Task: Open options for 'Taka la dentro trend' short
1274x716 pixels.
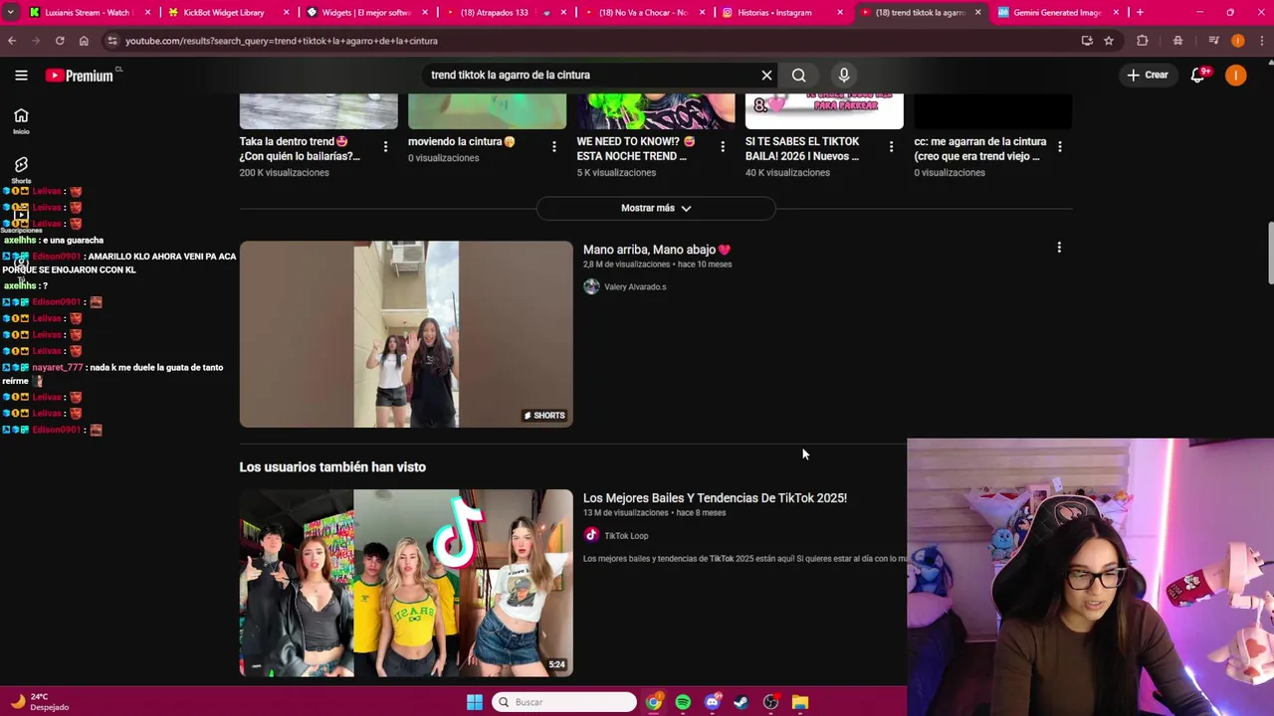Action: 385,147
